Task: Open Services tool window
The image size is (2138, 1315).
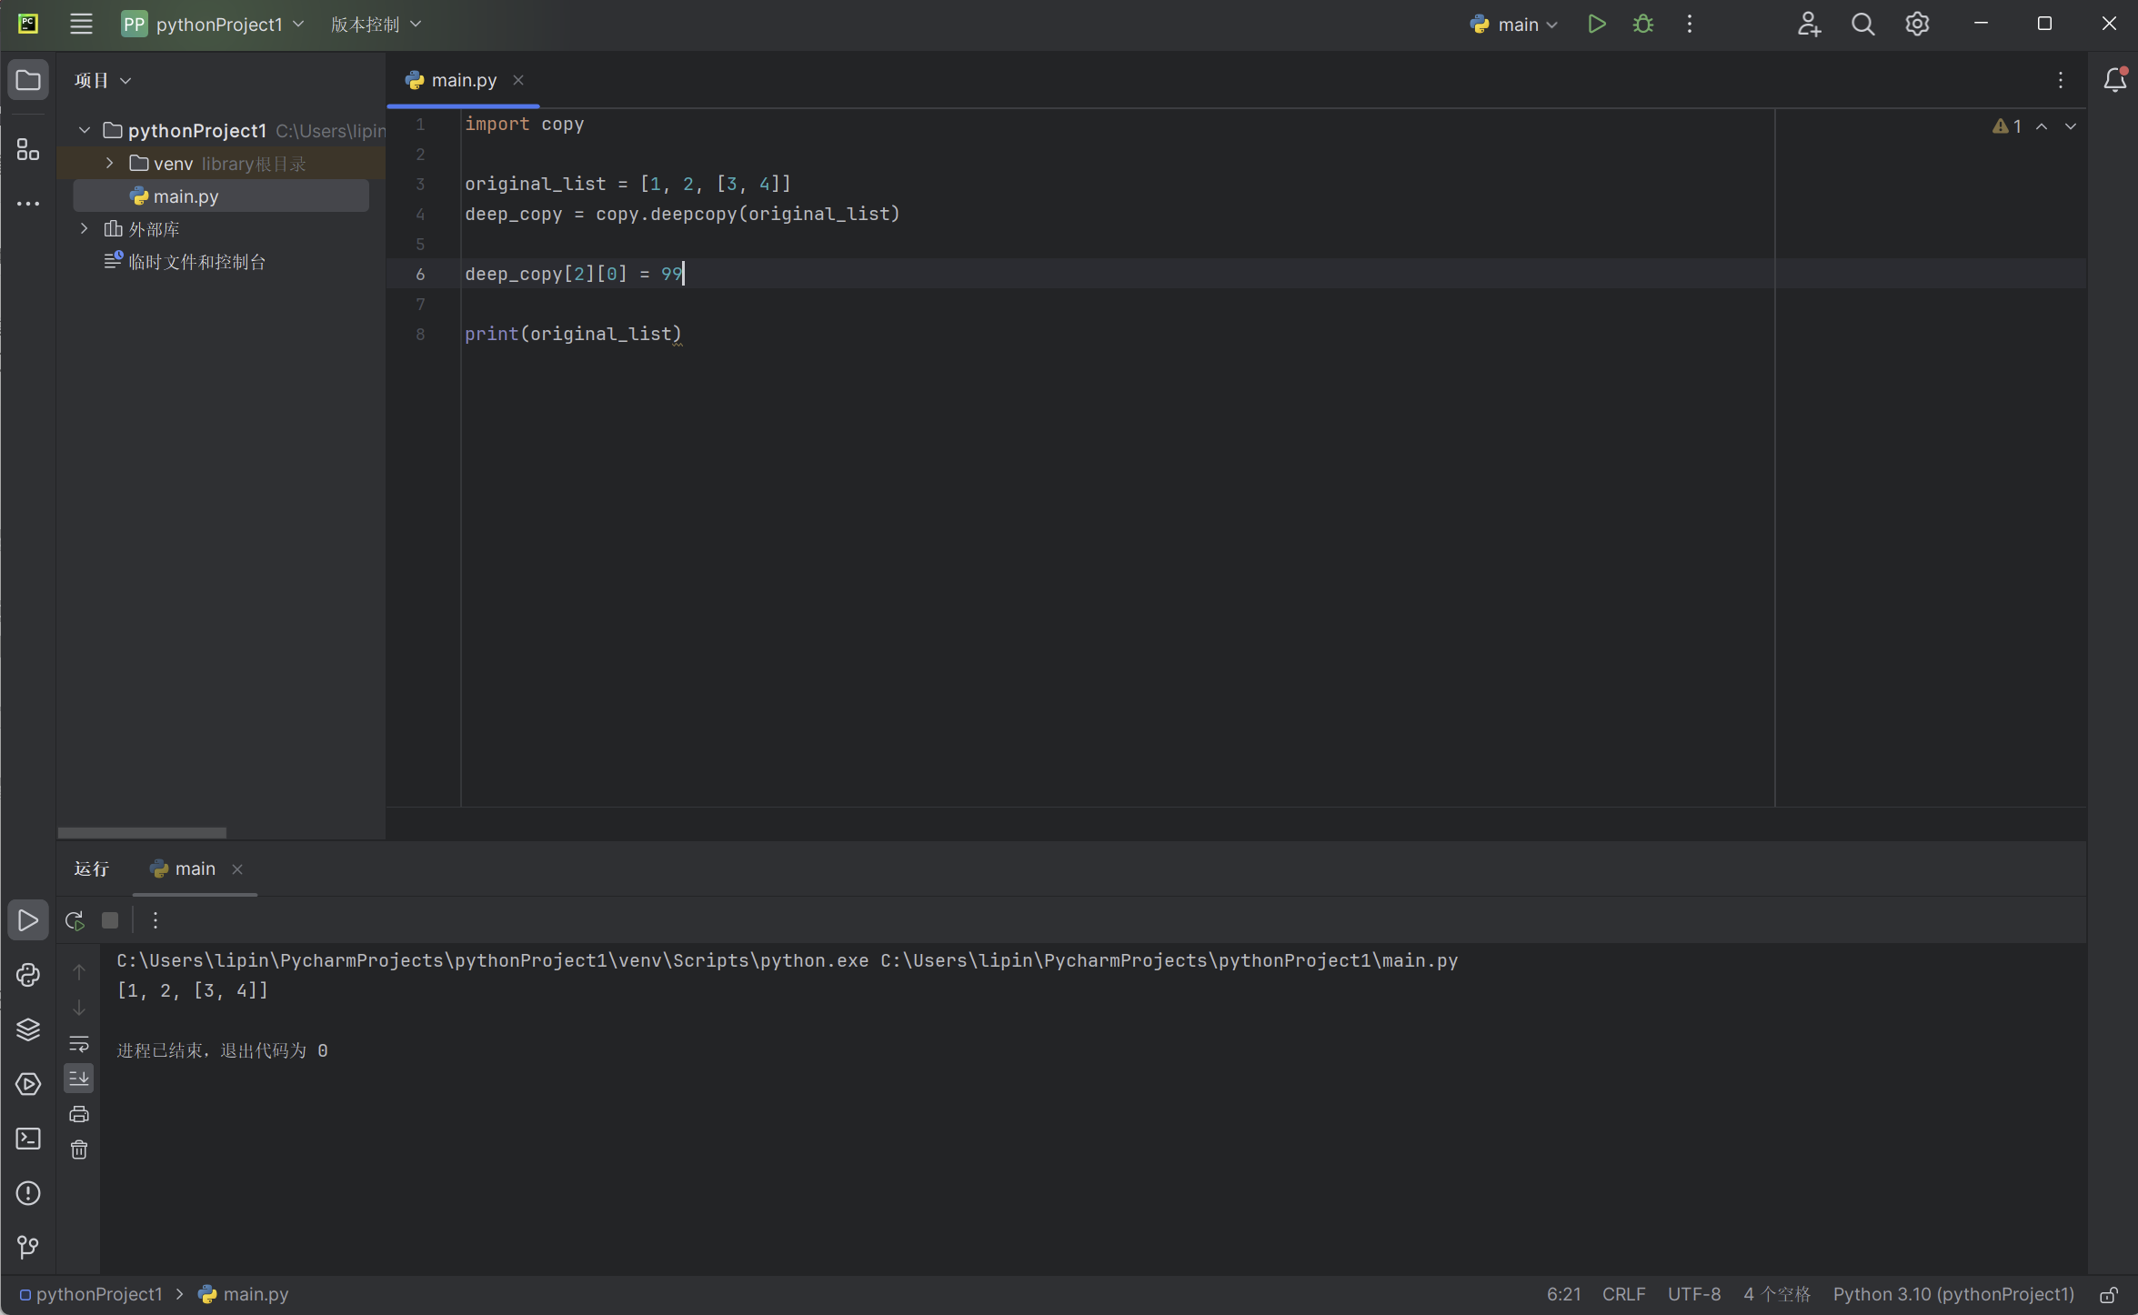Action: (28, 1084)
